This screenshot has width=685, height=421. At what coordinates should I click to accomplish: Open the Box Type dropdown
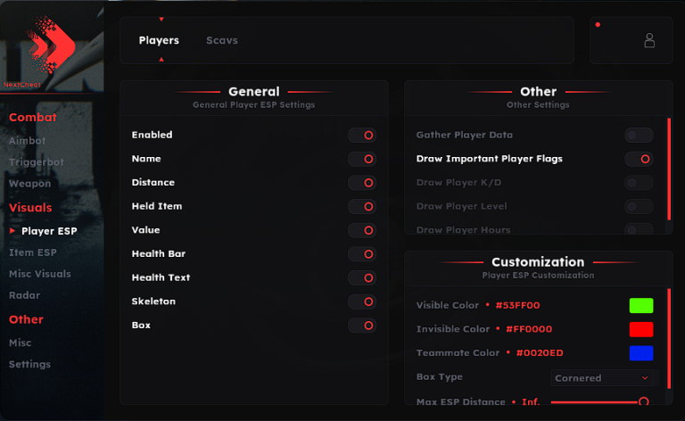click(x=603, y=377)
